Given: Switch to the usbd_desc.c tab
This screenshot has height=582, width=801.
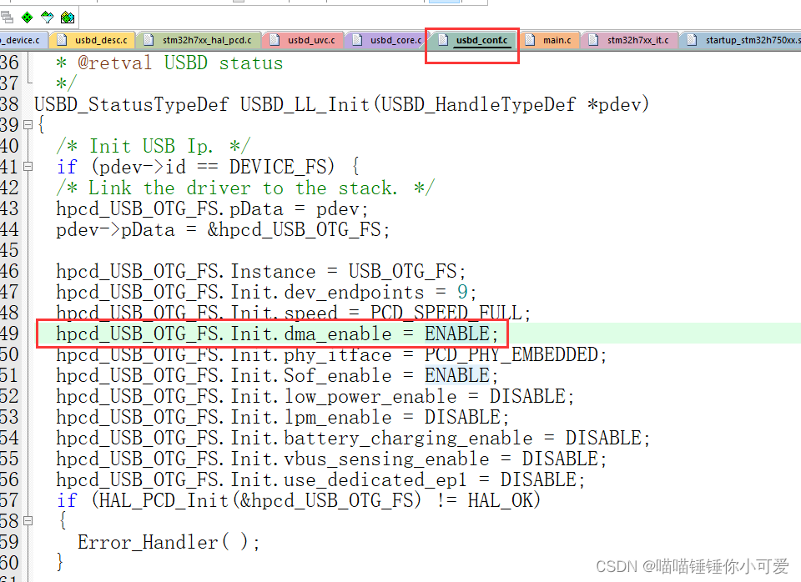Looking at the screenshot, I should pos(93,40).
